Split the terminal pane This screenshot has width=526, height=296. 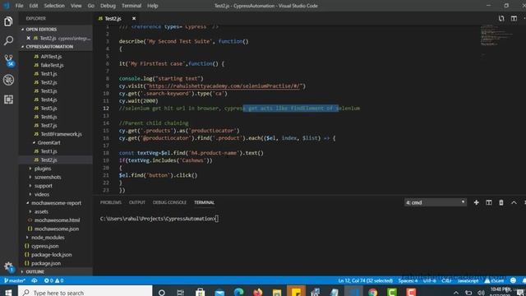point(489,202)
